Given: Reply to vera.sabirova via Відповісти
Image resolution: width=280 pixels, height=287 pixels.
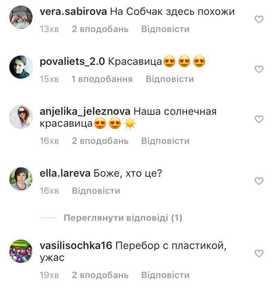Looking at the screenshot, I should pos(165,29).
